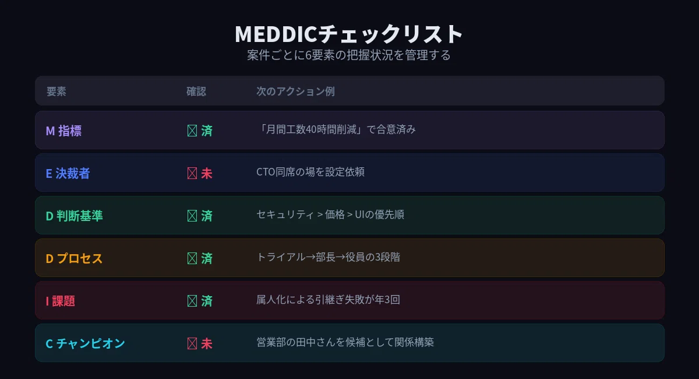The width and height of the screenshot is (699, 379).
Task: Toggle the unchecked box for C チャンピオン
Action: tap(192, 343)
